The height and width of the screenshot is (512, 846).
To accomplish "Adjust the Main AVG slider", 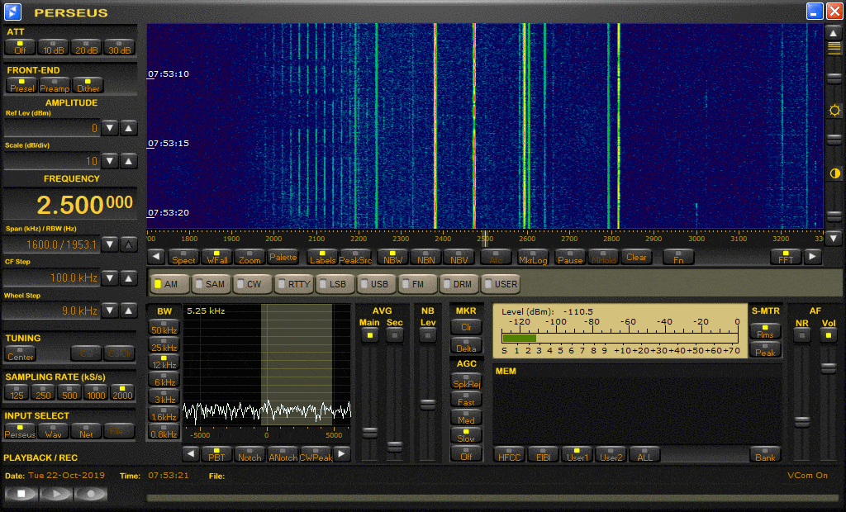I will point(369,432).
